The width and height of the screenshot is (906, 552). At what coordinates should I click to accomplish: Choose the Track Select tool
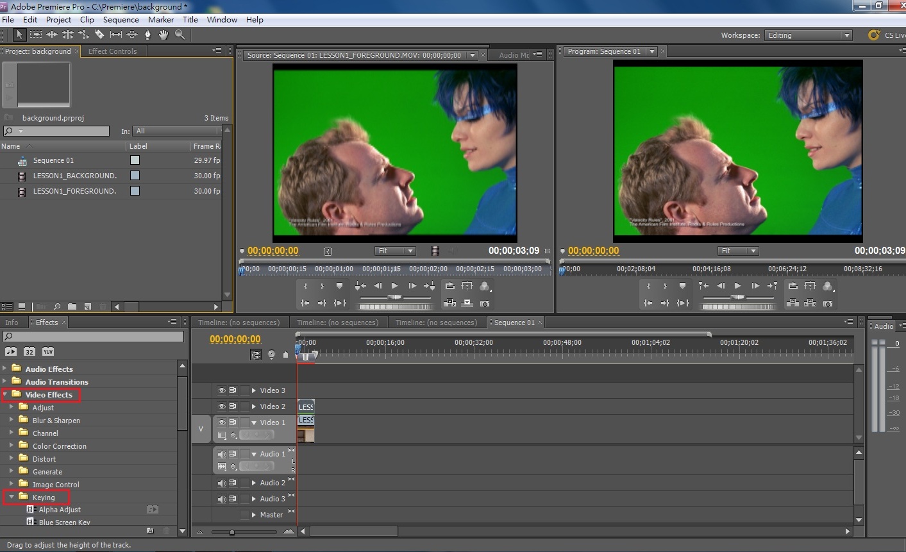pos(36,35)
